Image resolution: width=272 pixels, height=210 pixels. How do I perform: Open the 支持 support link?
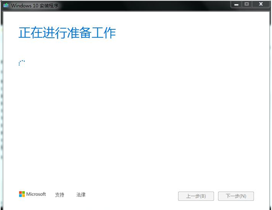pos(60,195)
